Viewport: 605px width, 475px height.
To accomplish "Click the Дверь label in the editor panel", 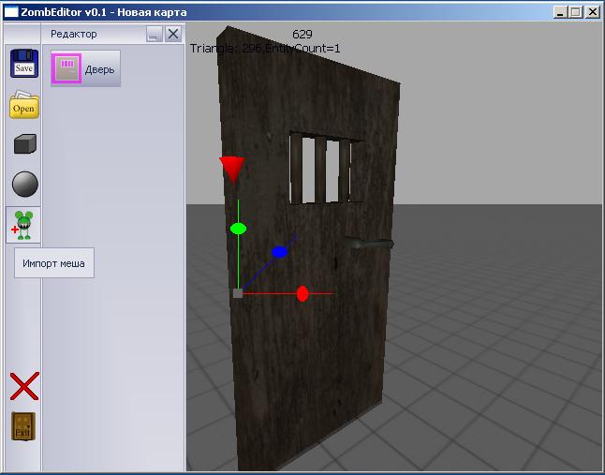I will 100,69.
